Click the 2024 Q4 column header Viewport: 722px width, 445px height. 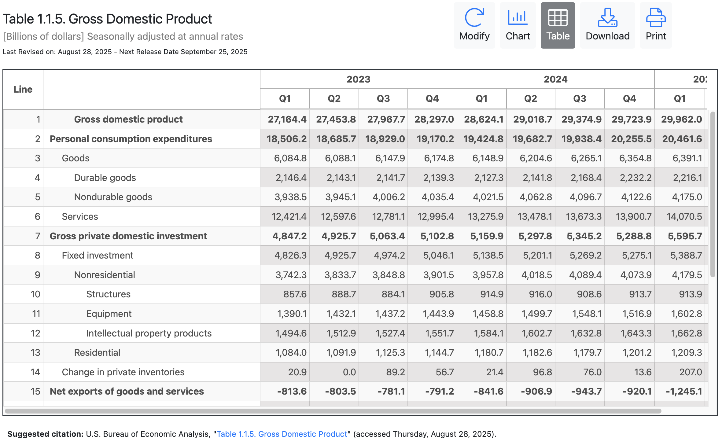(629, 99)
